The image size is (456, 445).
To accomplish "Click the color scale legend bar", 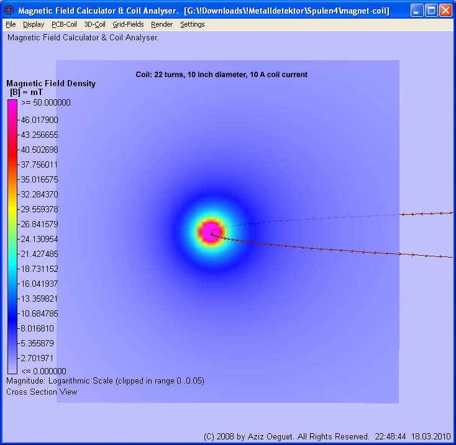I will point(12,236).
